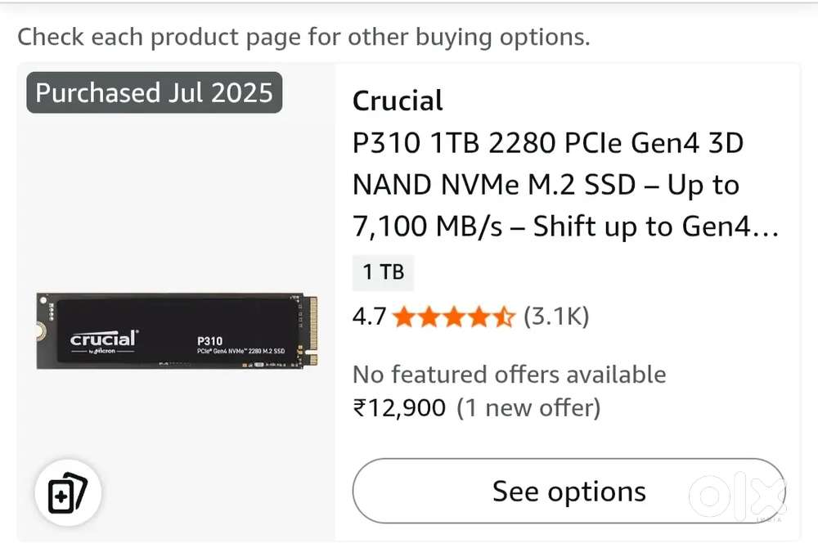Click the add-to-list cards icon
Screen dimensions: 818x557
point(68,492)
